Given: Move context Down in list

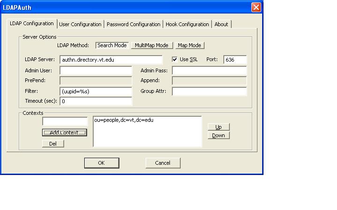Looking at the screenshot, I should point(219,135).
